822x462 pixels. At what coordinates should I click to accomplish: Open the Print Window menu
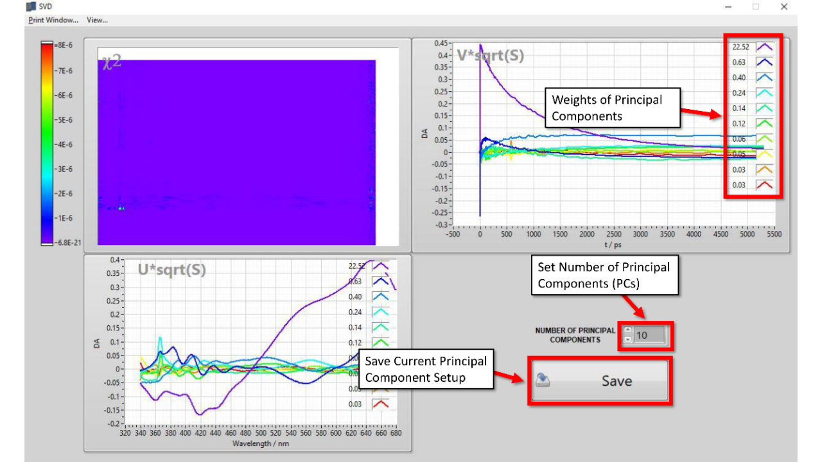coord(53,20)
